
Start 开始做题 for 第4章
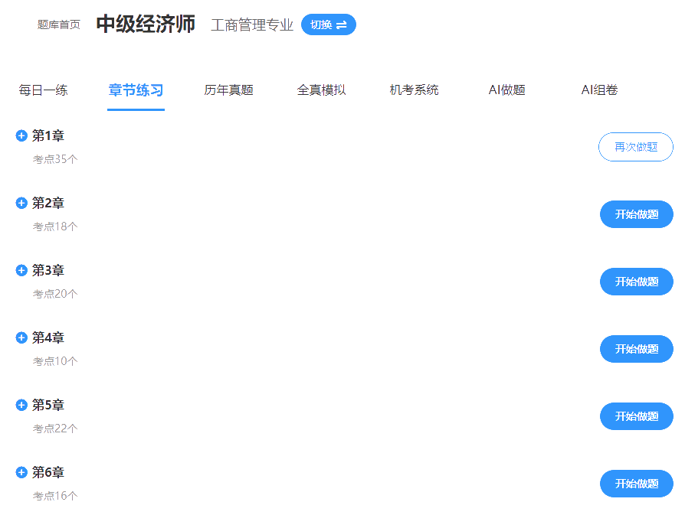pos(636,349)
